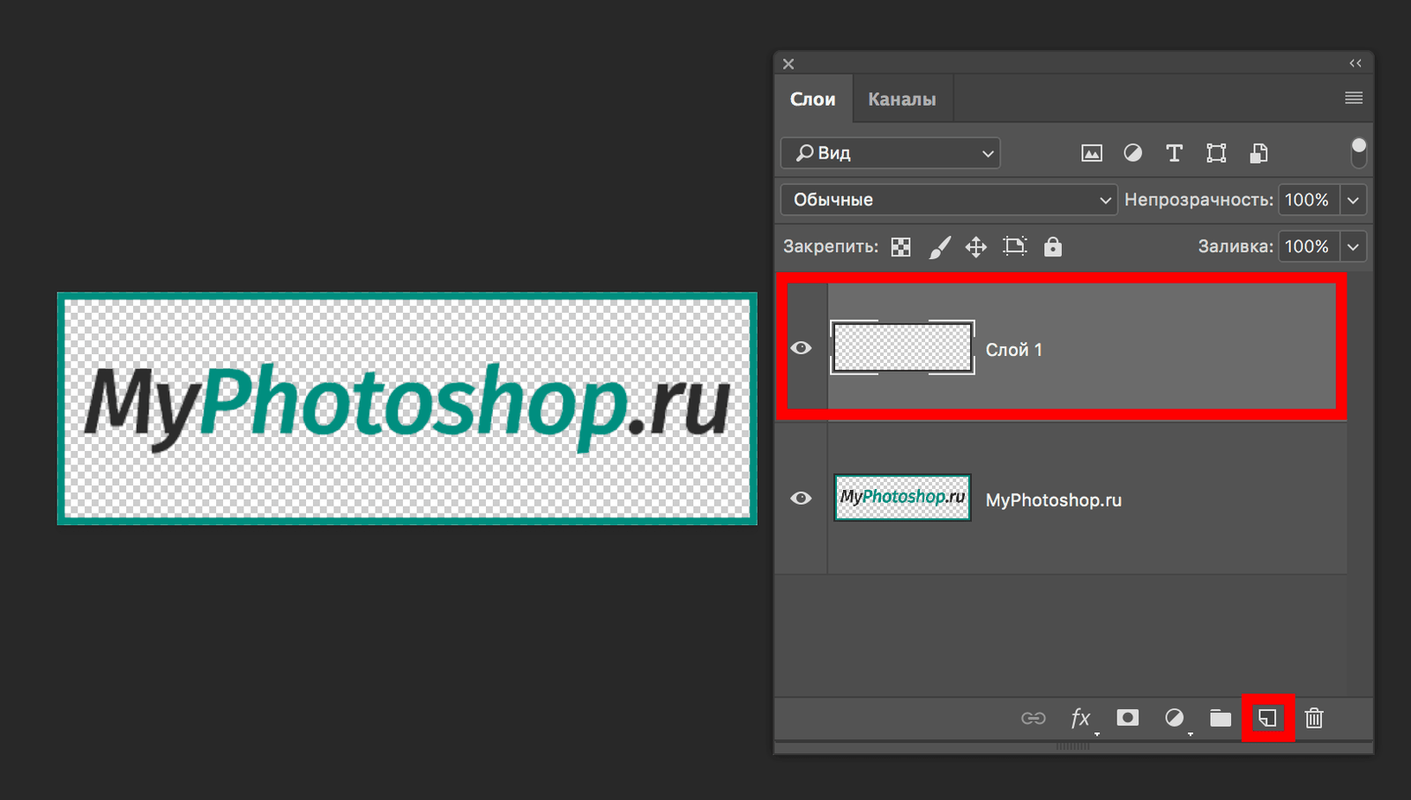Open the blend mode dropdown Обычные
The height and width of the screenshot is (800, 1411).
pos(948,200)
